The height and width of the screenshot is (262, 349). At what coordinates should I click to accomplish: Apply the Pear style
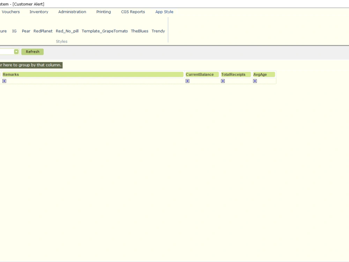(x=26, y=31)
